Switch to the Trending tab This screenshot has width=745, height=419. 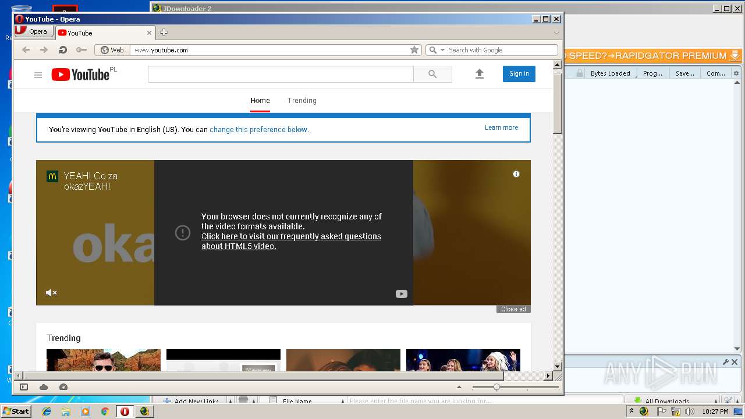tap(301, 101)
